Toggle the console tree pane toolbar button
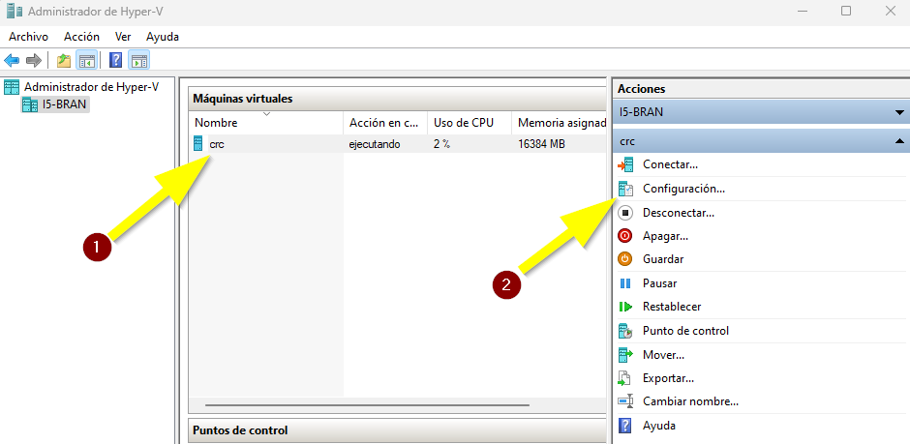Image resolution: width=910 pixels, height=444 pixels. pos(87,61)
